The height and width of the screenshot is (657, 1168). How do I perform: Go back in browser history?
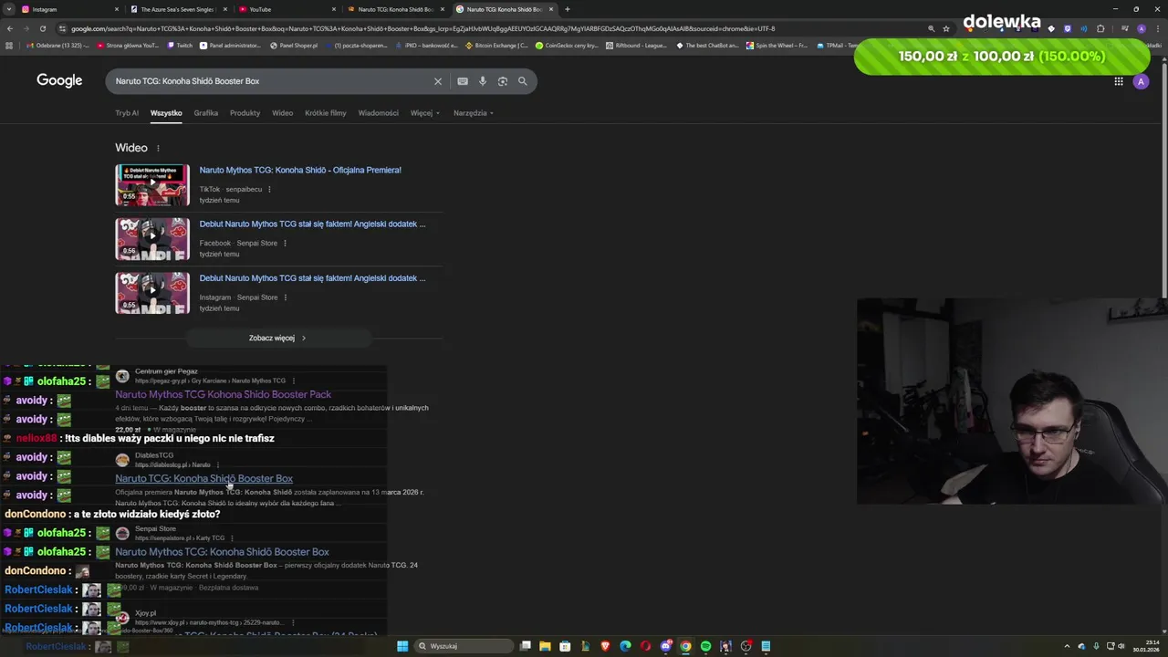10,28
